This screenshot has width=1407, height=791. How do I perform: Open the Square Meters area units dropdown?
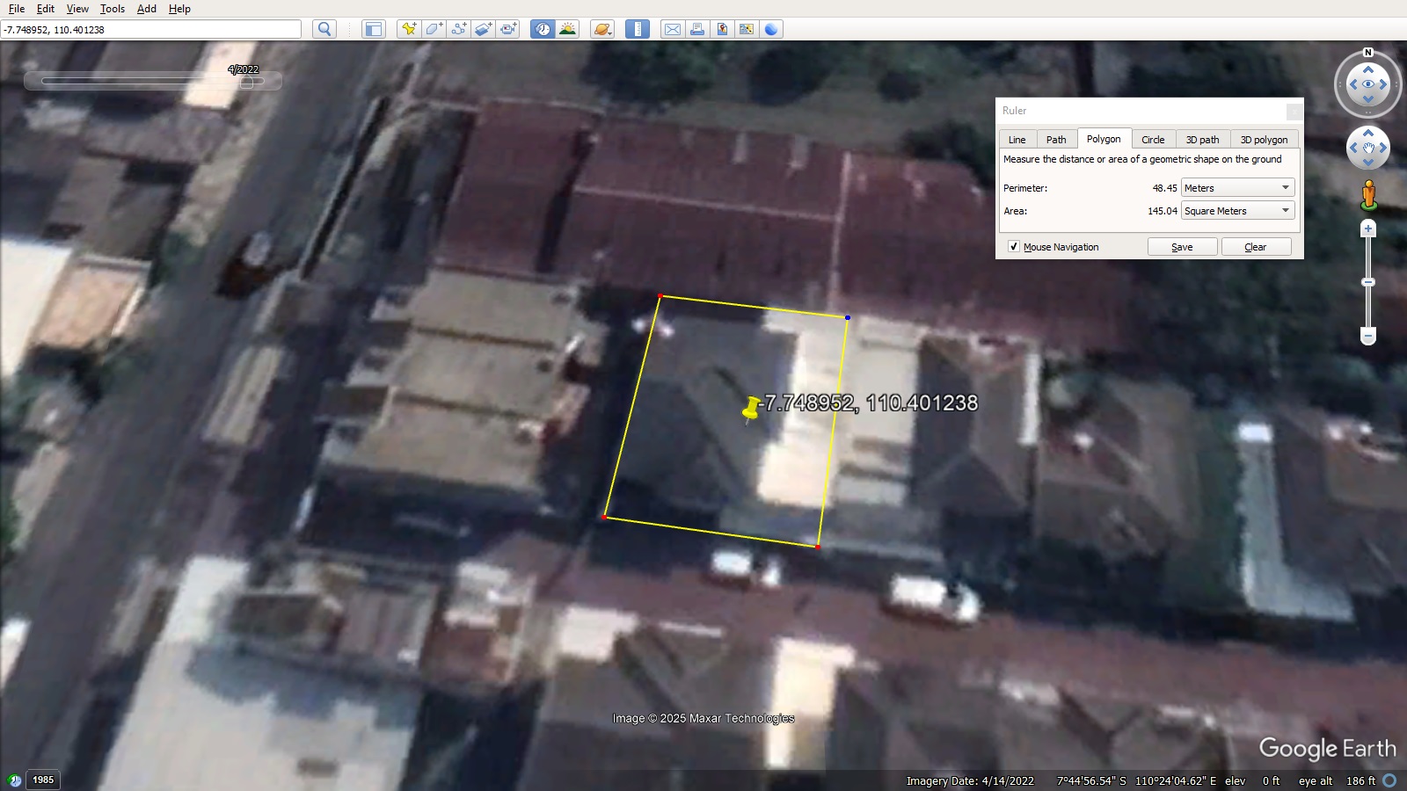(x=1286, y=210)
